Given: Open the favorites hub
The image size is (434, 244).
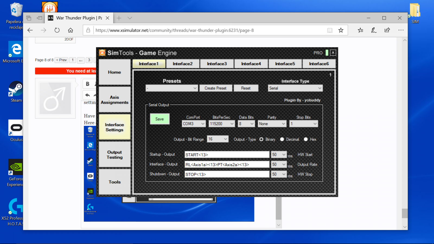Looking at the screenshot, I should [360, 30].
